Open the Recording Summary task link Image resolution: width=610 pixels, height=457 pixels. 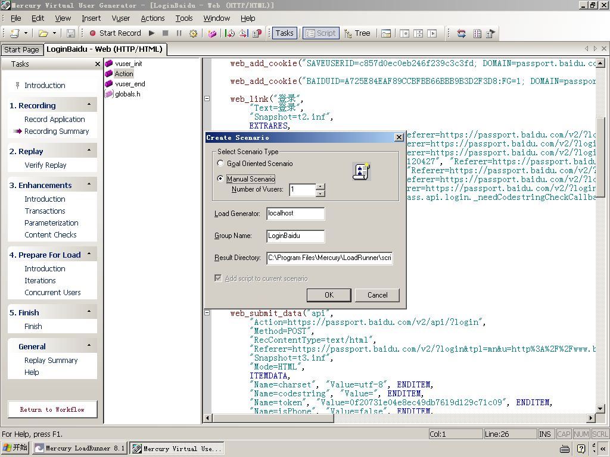tap(57, 132)
